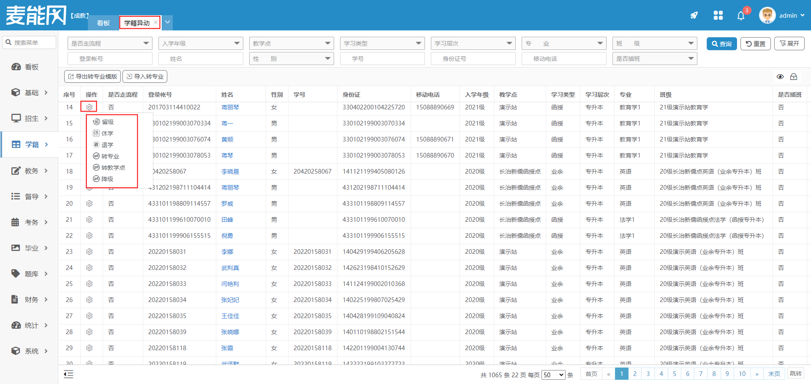Viewport: 811px width, 384px height.
Task: Close the 学籍异动 tab
Action: 156,22
